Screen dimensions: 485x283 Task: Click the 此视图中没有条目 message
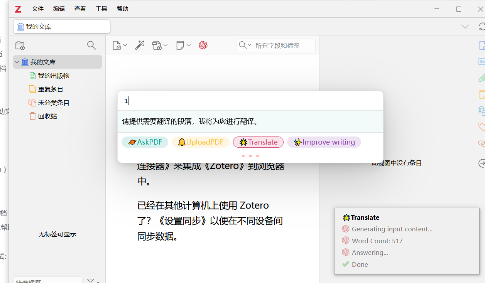click(x=397, y=163)
